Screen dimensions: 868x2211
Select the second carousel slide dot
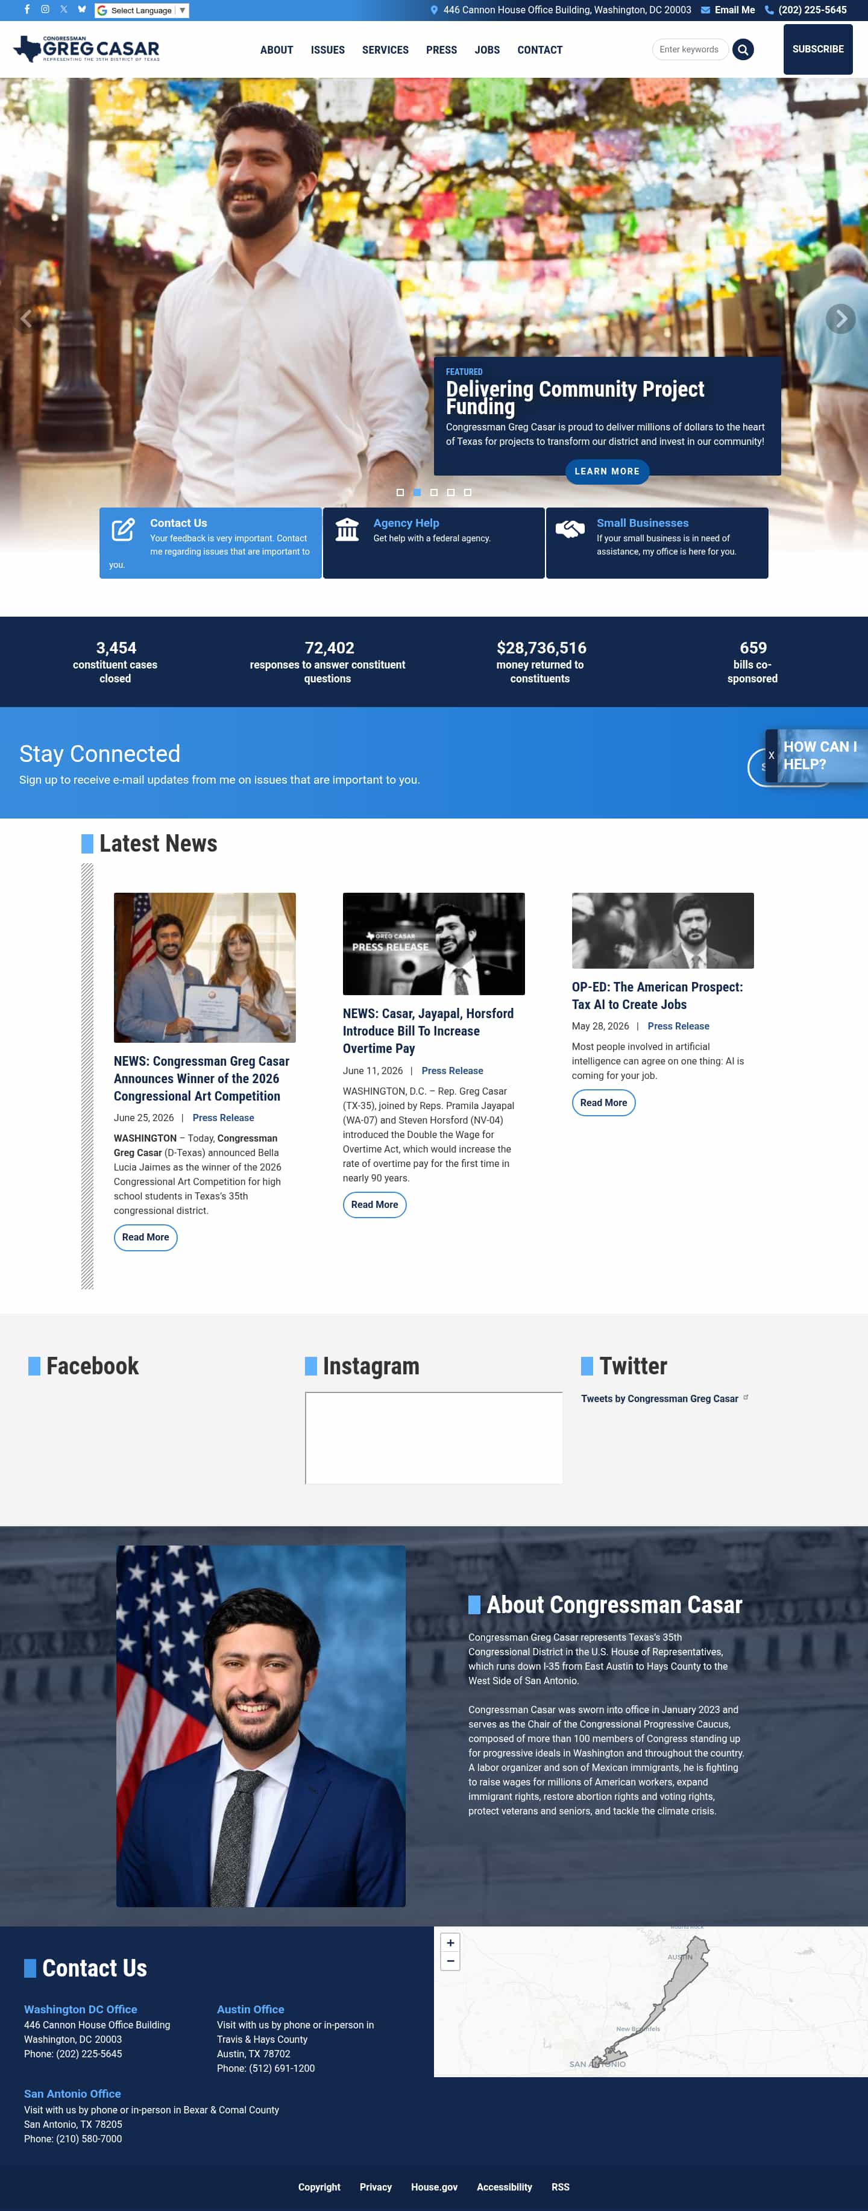pos(417,492)
